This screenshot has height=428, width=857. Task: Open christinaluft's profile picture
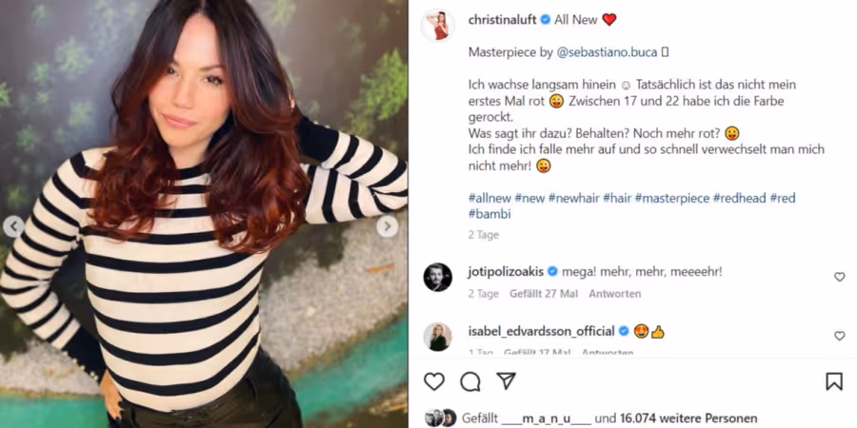click(x=438, y=25)
